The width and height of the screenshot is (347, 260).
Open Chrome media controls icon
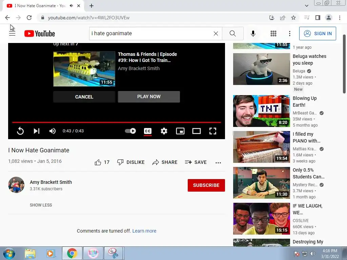click(x=307, y=18)
